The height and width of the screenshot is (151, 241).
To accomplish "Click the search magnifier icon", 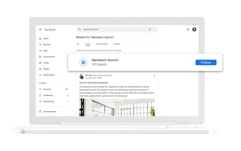I will 80,29.
